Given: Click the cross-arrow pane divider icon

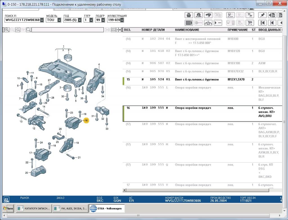Looking at the screenshot, I should [x=119, y=30].
